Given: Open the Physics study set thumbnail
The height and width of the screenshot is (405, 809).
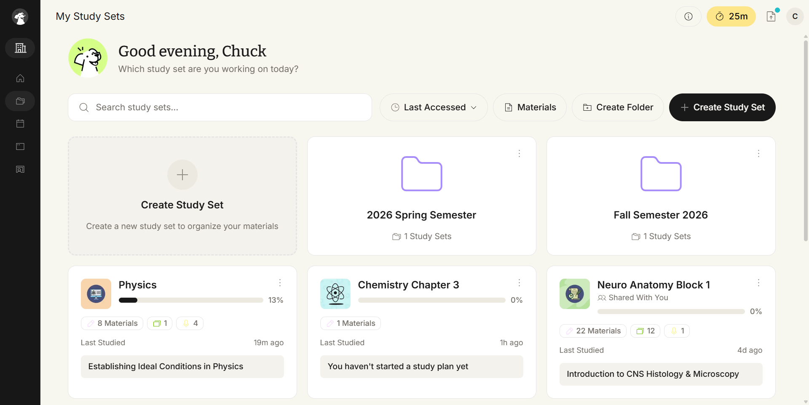Looking at the screenshot, I should click(96, 294).
